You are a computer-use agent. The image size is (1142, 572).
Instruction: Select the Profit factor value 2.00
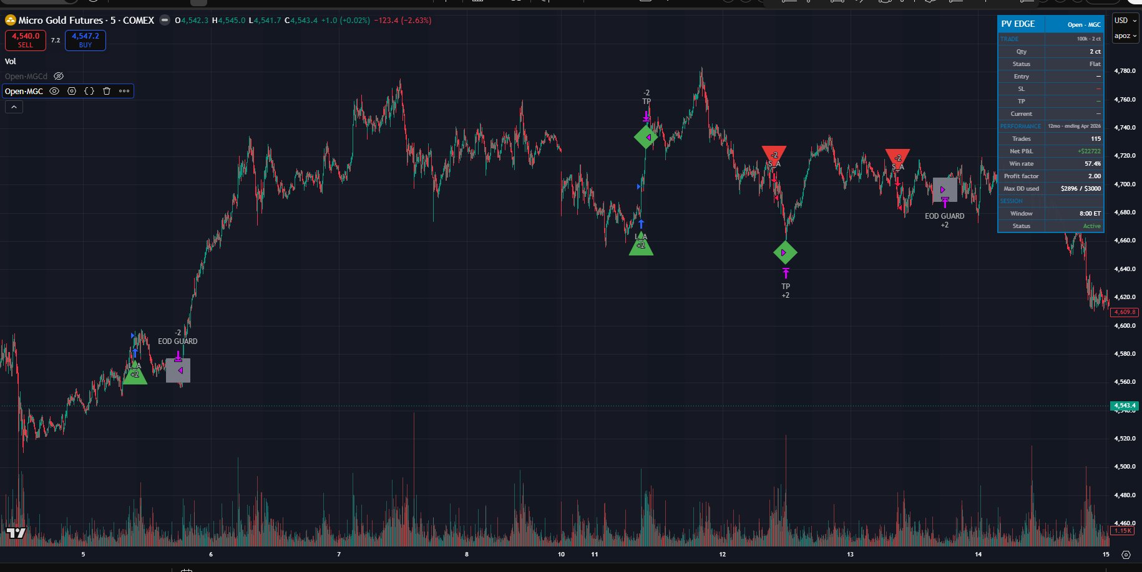click(1095, 176)
